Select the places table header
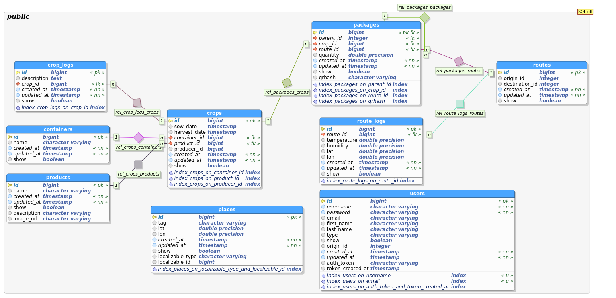This screenshot has height=298, width=616. point(227,210)
